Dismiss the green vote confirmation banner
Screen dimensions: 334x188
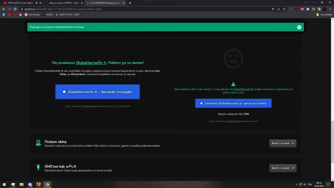(x=299, y=27)
